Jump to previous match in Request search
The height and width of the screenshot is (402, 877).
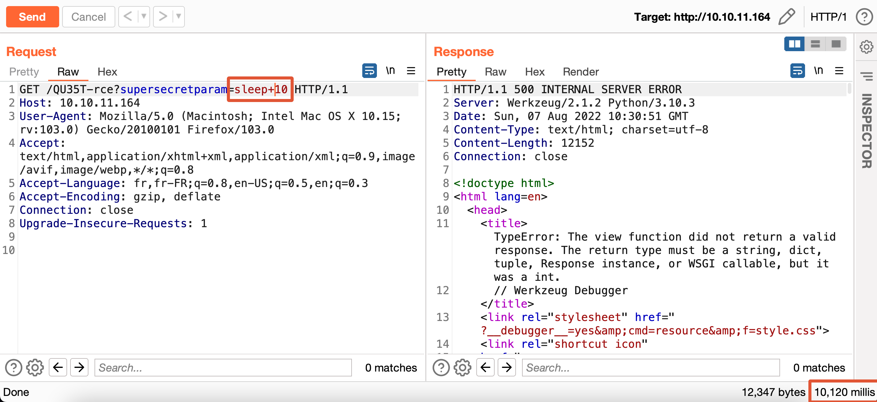(x=58, y=367)
